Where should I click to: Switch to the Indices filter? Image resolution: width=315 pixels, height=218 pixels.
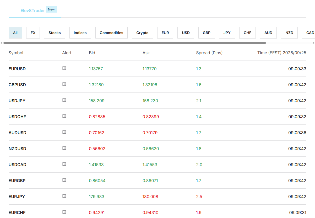[x=80, y=33]
